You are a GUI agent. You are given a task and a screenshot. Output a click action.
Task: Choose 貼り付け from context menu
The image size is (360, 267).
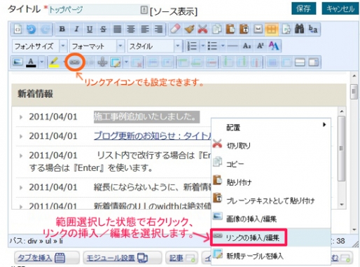pos(271,182)
